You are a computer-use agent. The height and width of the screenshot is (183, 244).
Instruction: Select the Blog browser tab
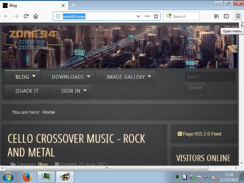tap(34, 5)
